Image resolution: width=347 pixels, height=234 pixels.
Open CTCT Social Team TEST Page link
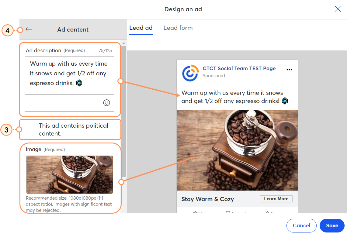[239, 68]
